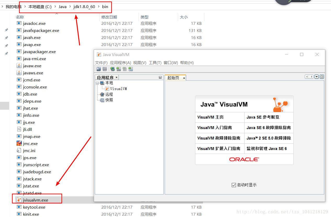Expand the chevron after jdk1.8.0_60 in address bar

[x=99, y=7]
